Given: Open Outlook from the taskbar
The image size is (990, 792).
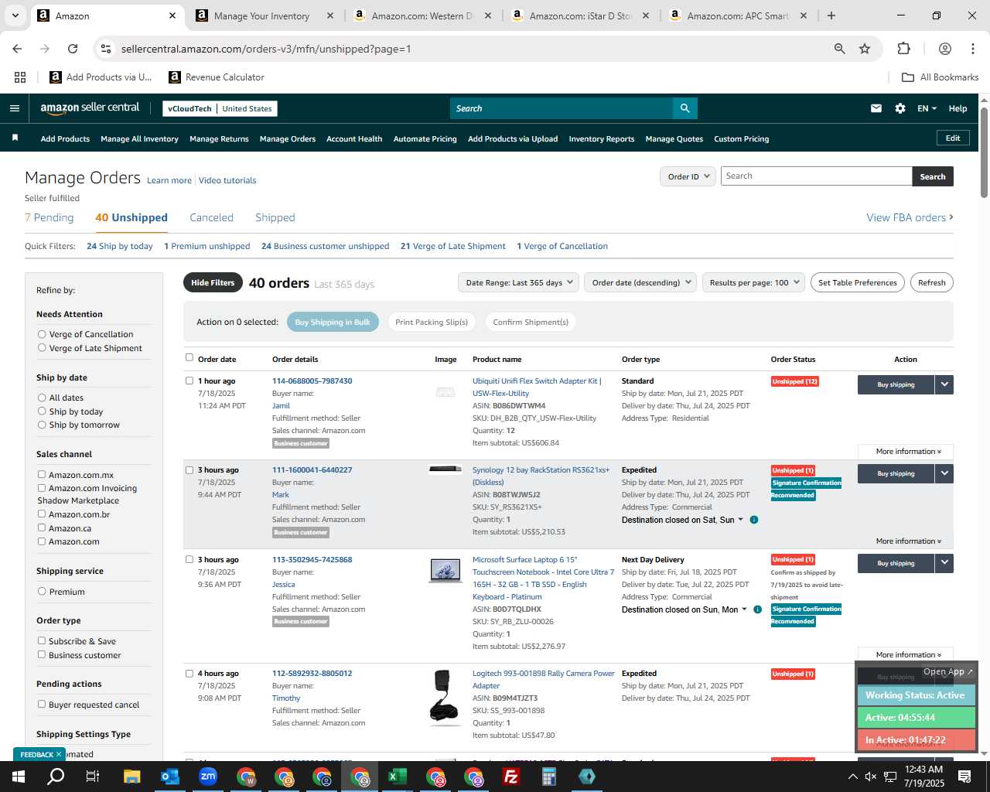Looking at the screenshot, I should tap(170, 777).
